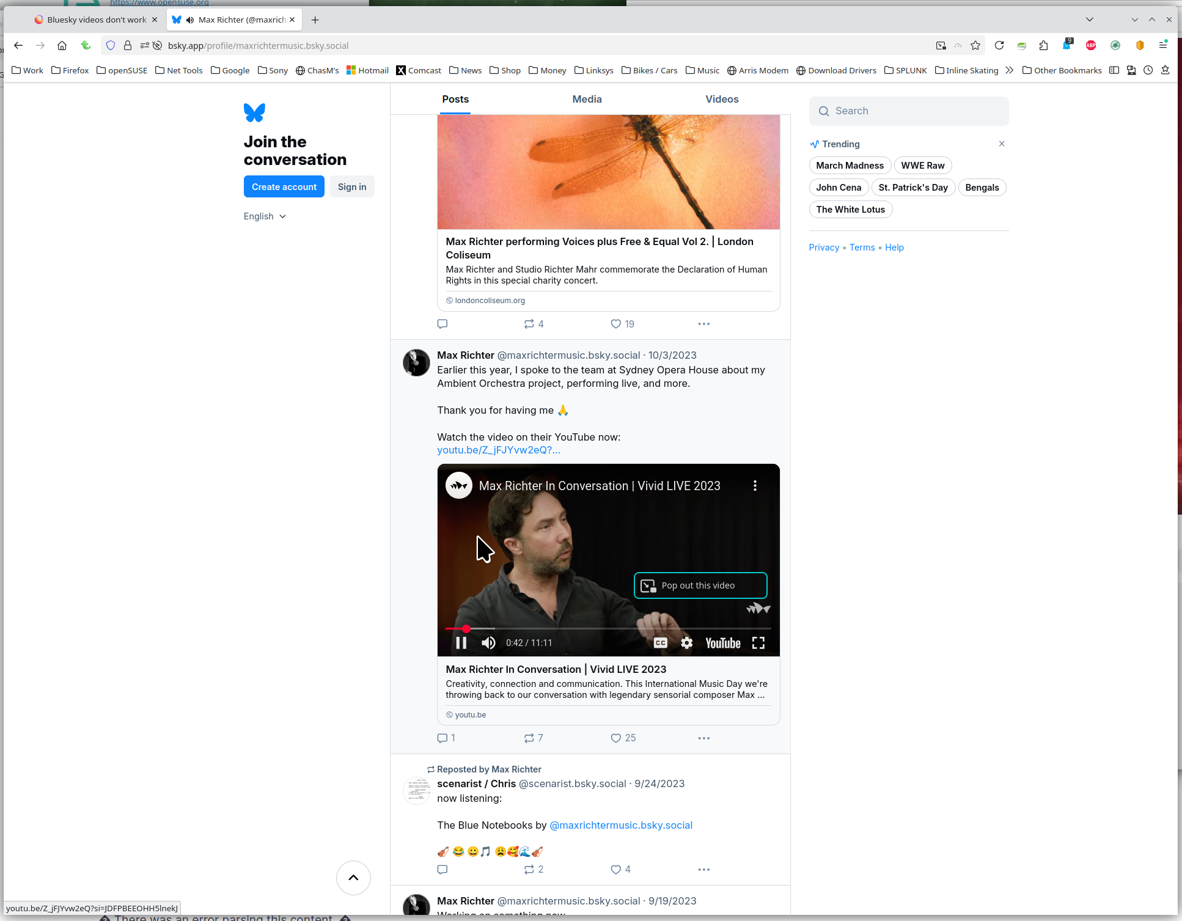Reply to the London Coliseum post
Image resolution: width=1182 pixels, height=921 pixels.
pos(442,324)
